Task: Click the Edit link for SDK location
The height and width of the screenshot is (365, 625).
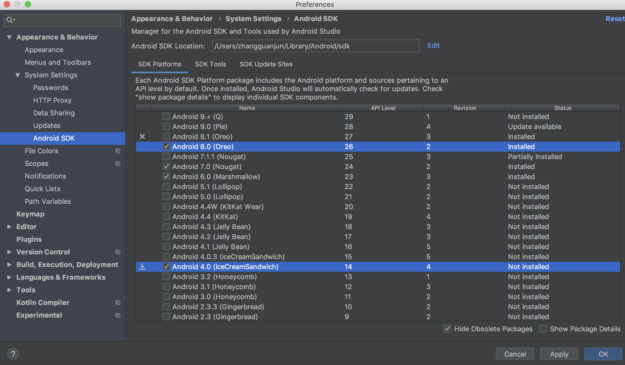Action: coord(433,46)
